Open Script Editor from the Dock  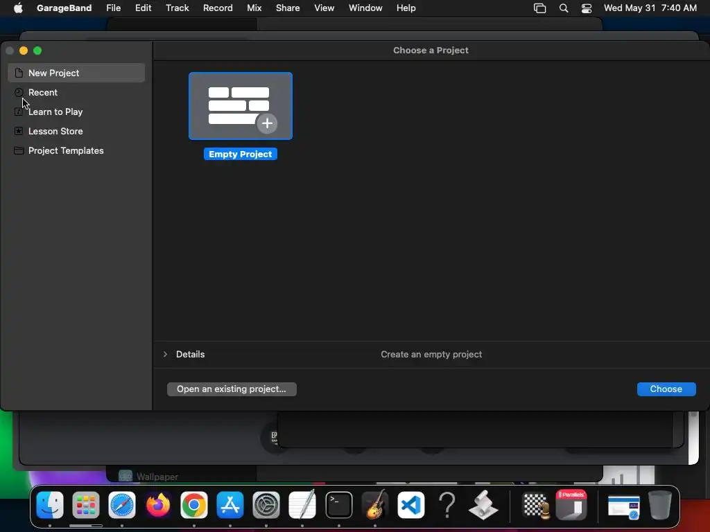pyautogui.click(x=483, y=505)
